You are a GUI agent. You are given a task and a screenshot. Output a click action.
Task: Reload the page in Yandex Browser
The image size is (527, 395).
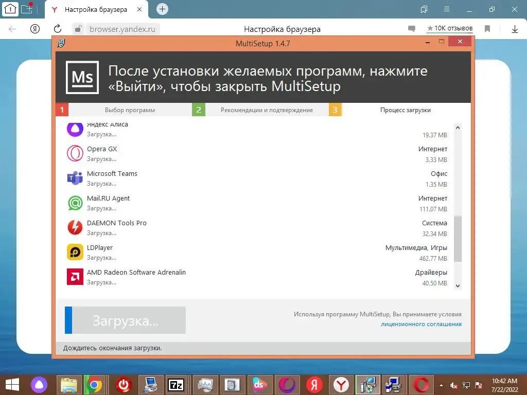(58, 29)
